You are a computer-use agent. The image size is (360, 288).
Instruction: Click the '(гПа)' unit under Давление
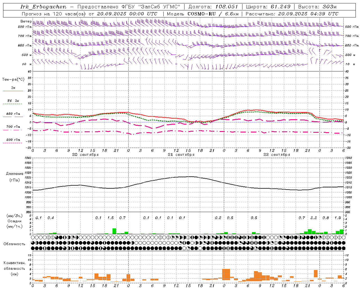(x=15, y=180)
